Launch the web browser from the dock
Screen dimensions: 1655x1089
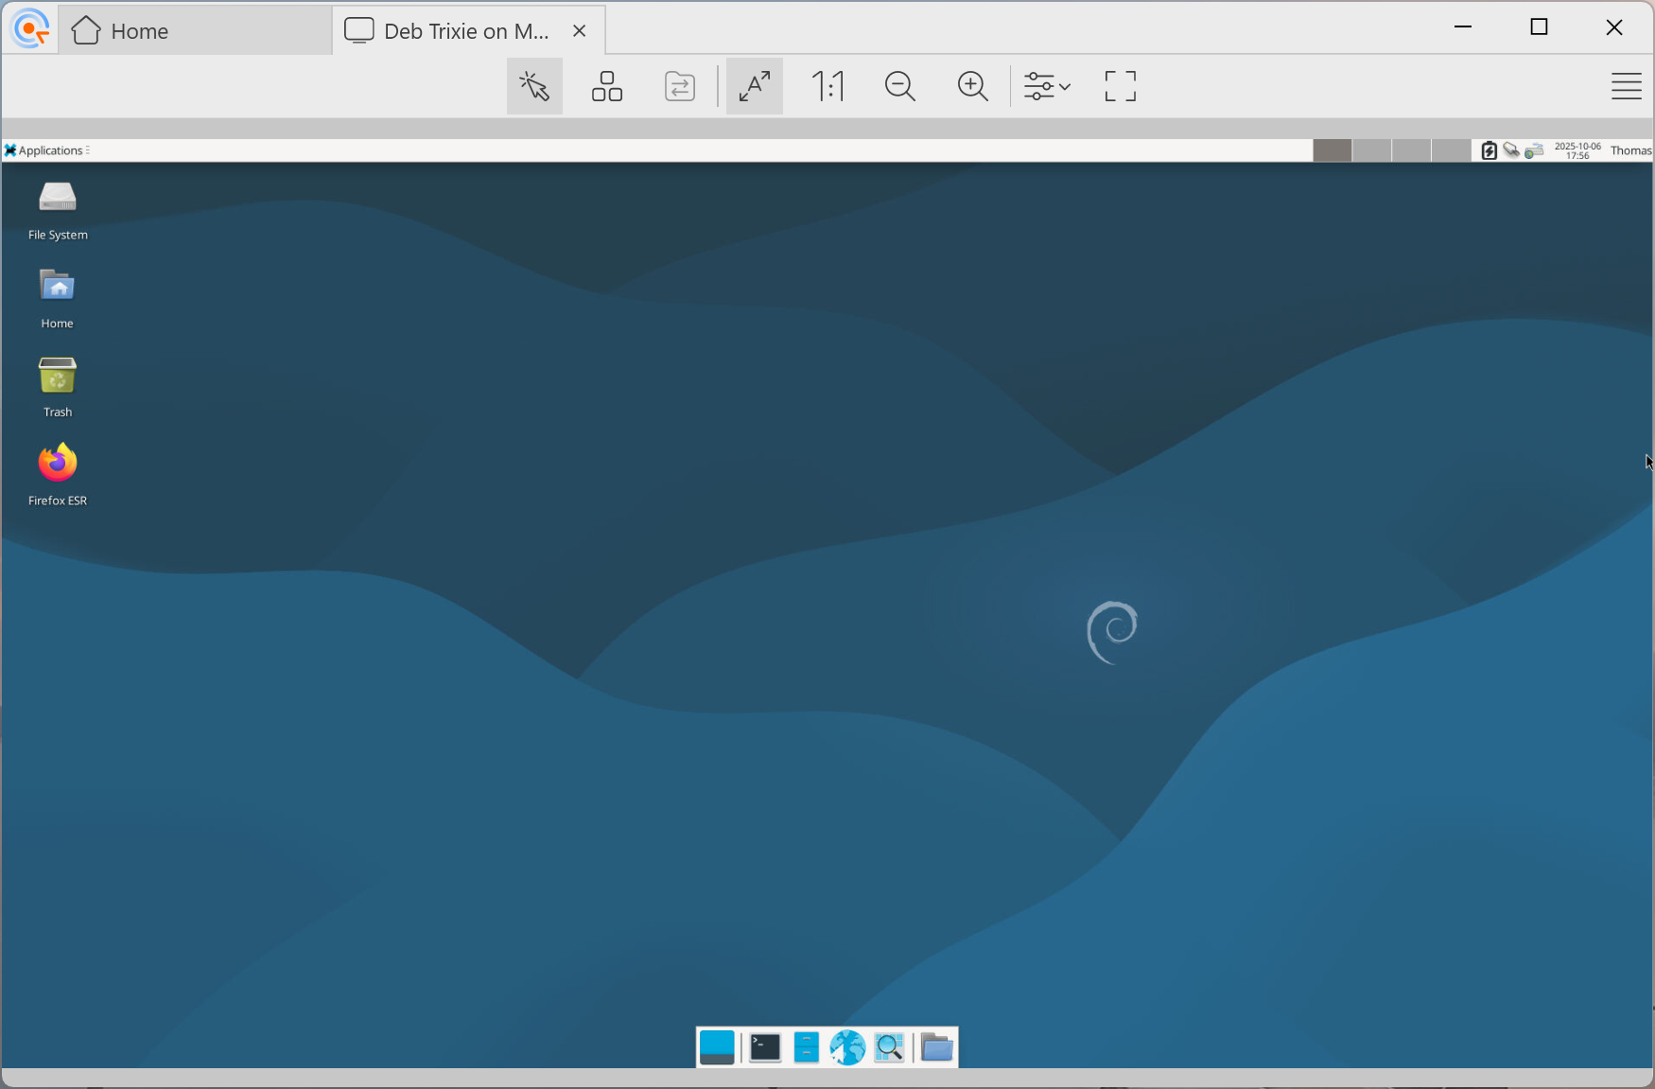[x=847, y=1047]
